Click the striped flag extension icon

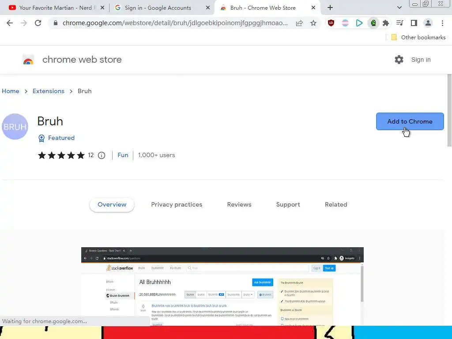(345, 23)
